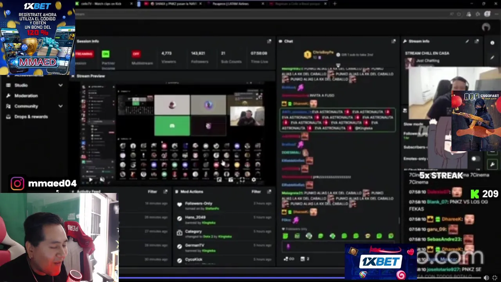
Task: Expand the Community sidebar section
Action: [60, 106]
